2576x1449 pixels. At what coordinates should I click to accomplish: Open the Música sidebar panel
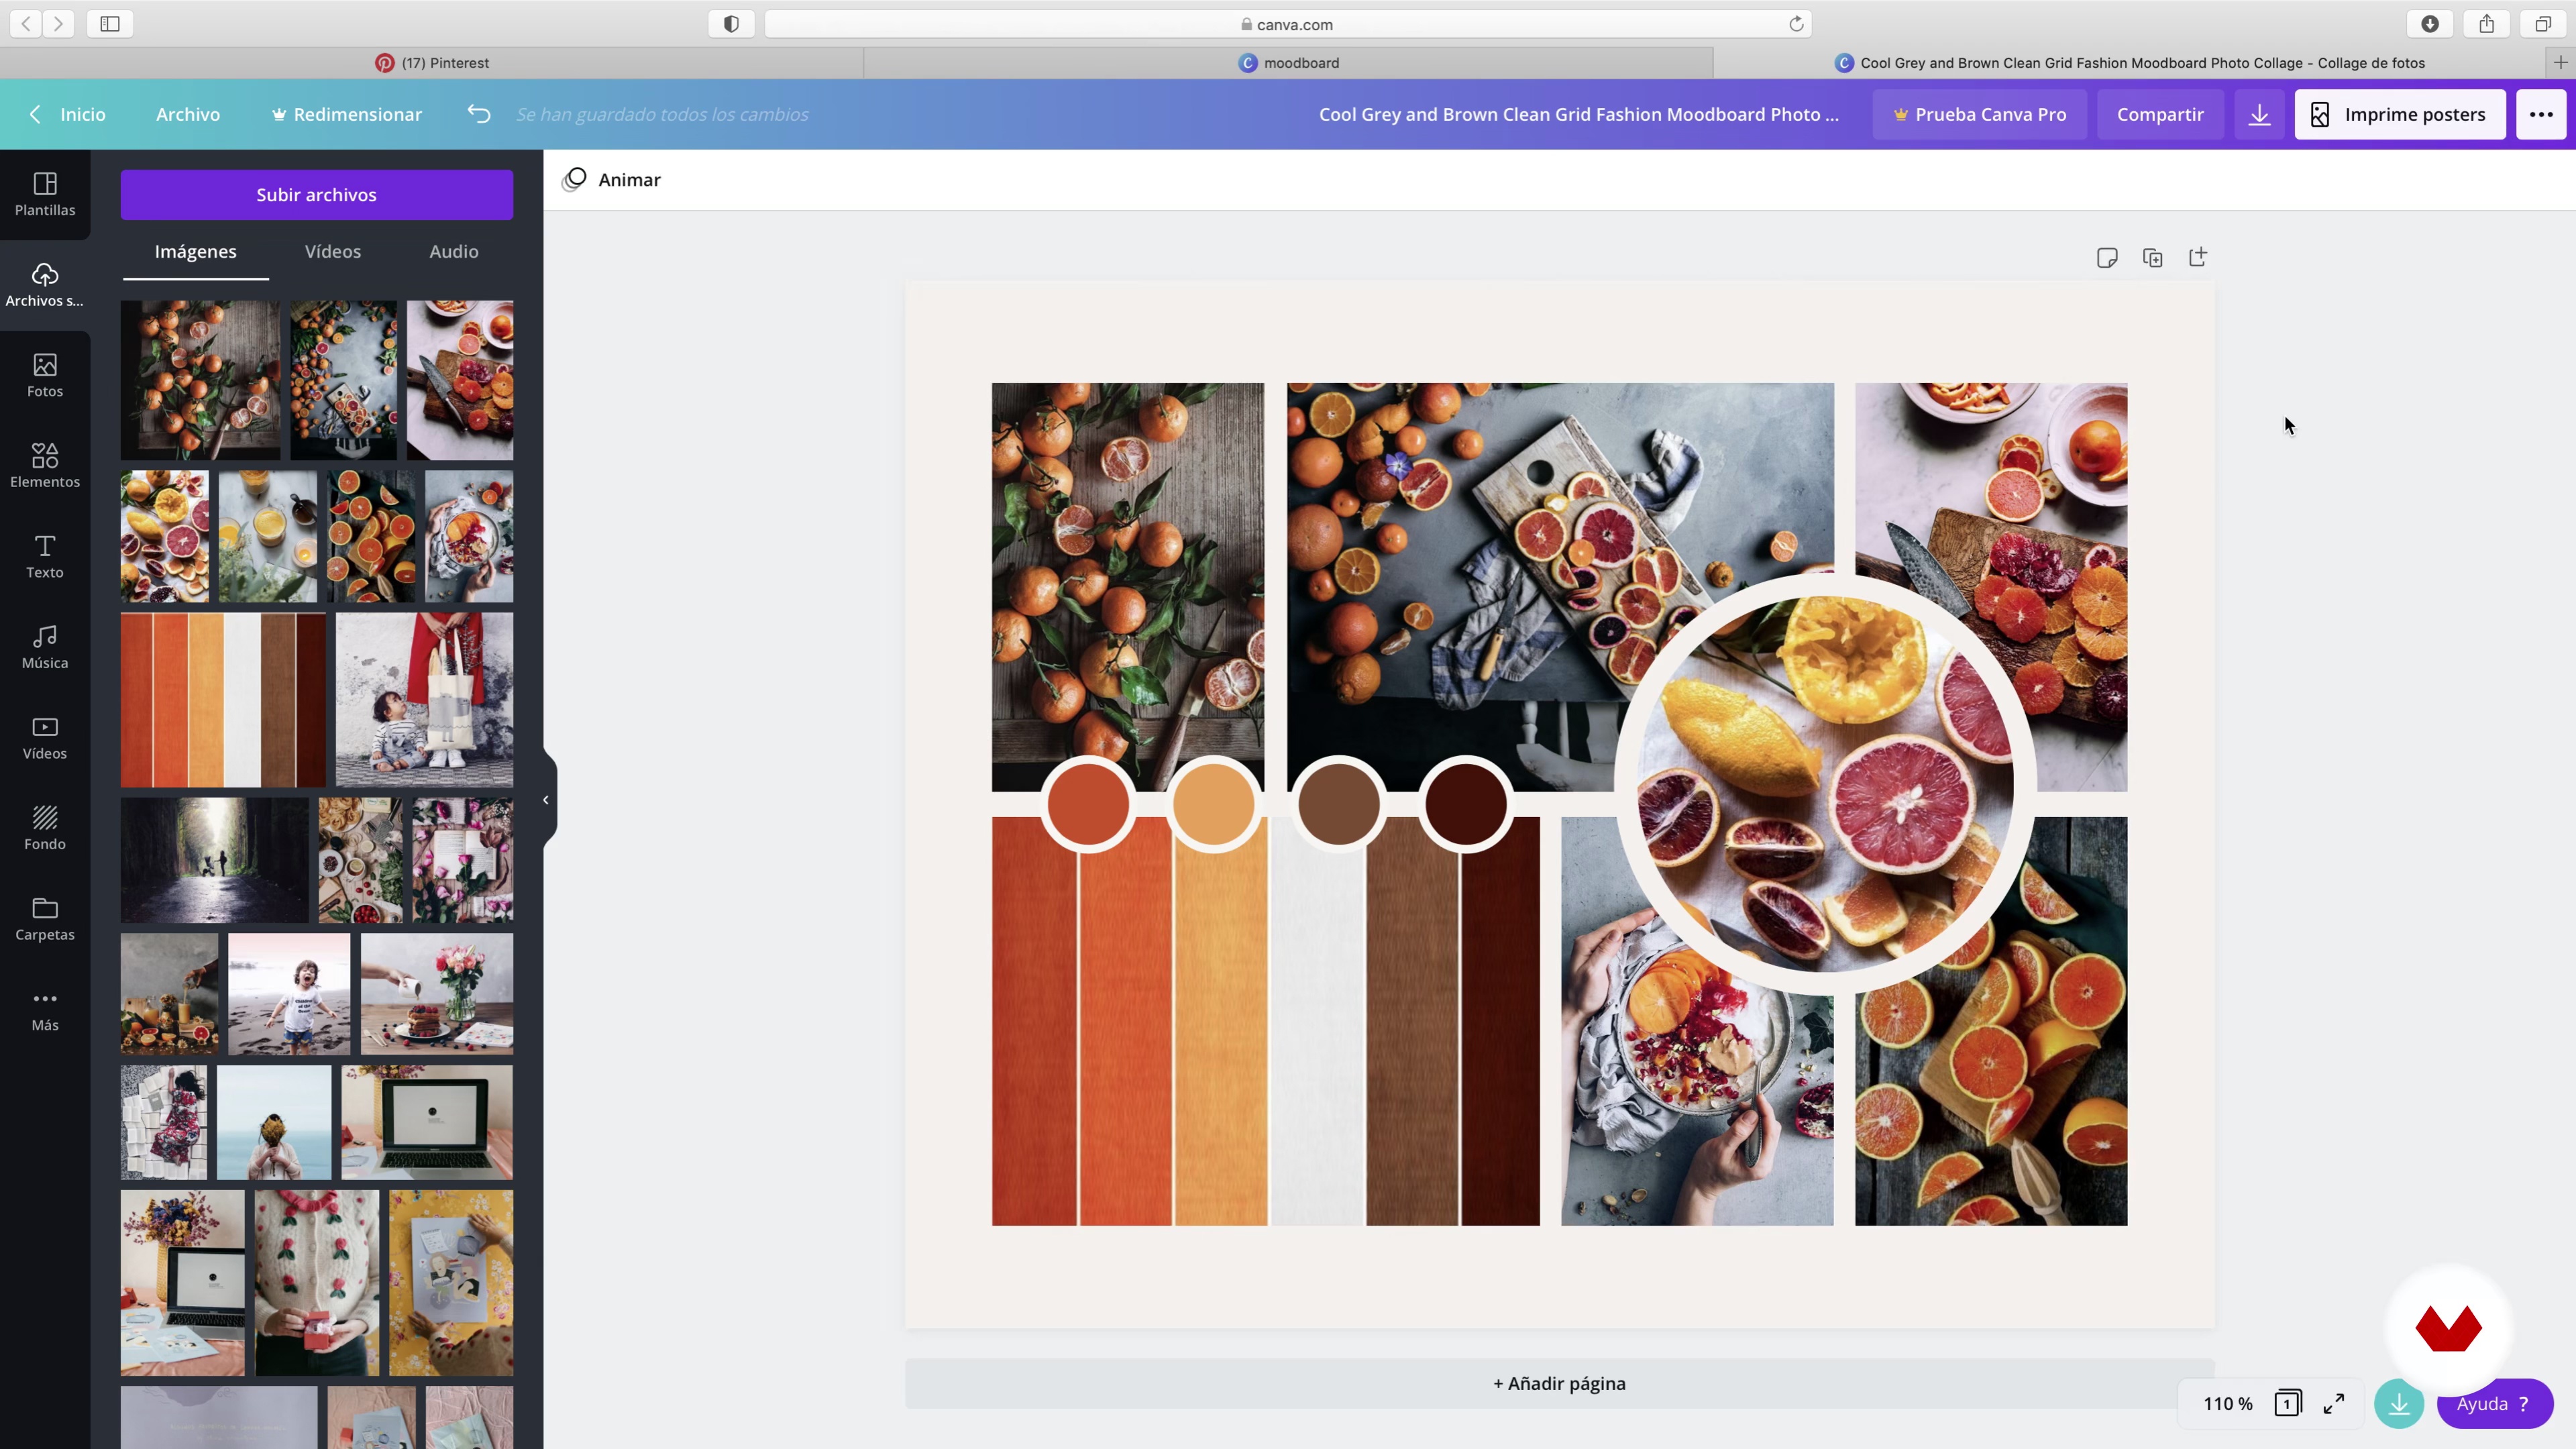click(x=45, y=647)
